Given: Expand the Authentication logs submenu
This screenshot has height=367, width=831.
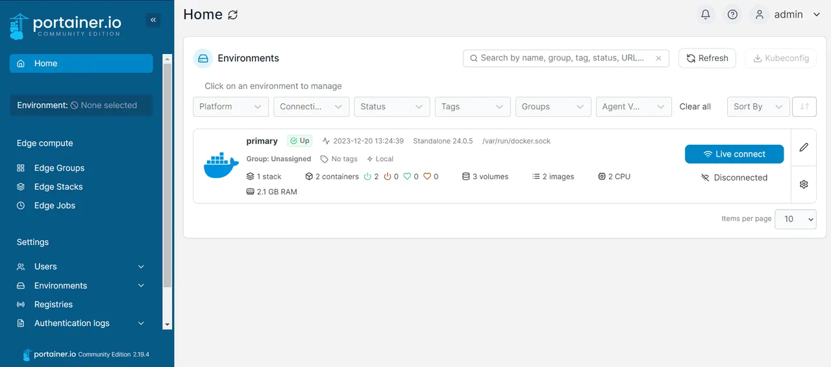Looking at the screenshot, I should [x=141, y=323].
